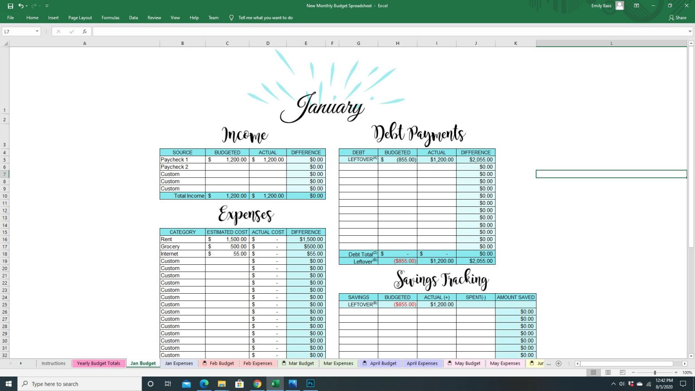
Task: Click the Cancel (X) icon beside the formula bar
Action: 58,31
